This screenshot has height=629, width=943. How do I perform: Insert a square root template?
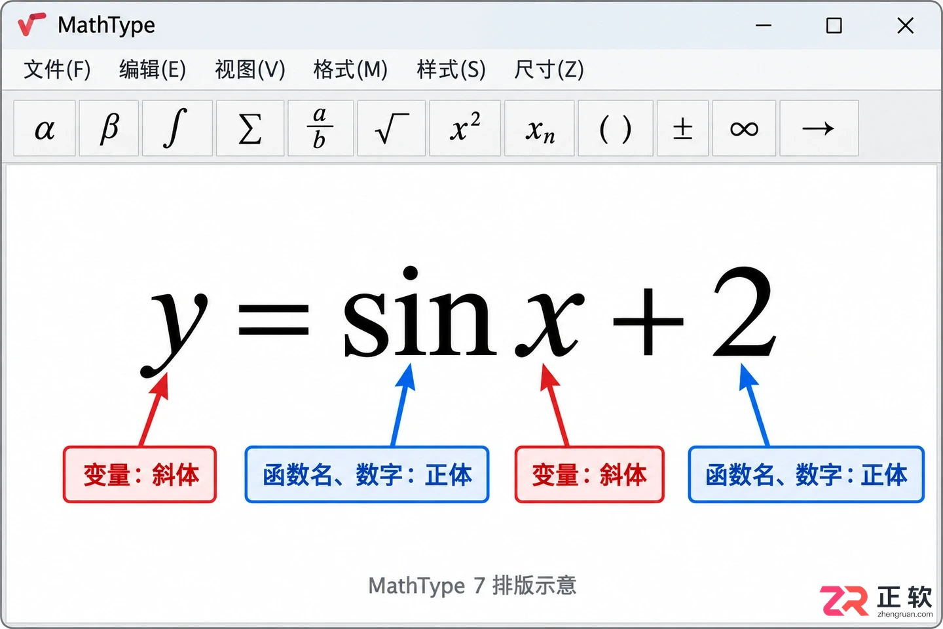pyautogui.click(x=392, y=128)
